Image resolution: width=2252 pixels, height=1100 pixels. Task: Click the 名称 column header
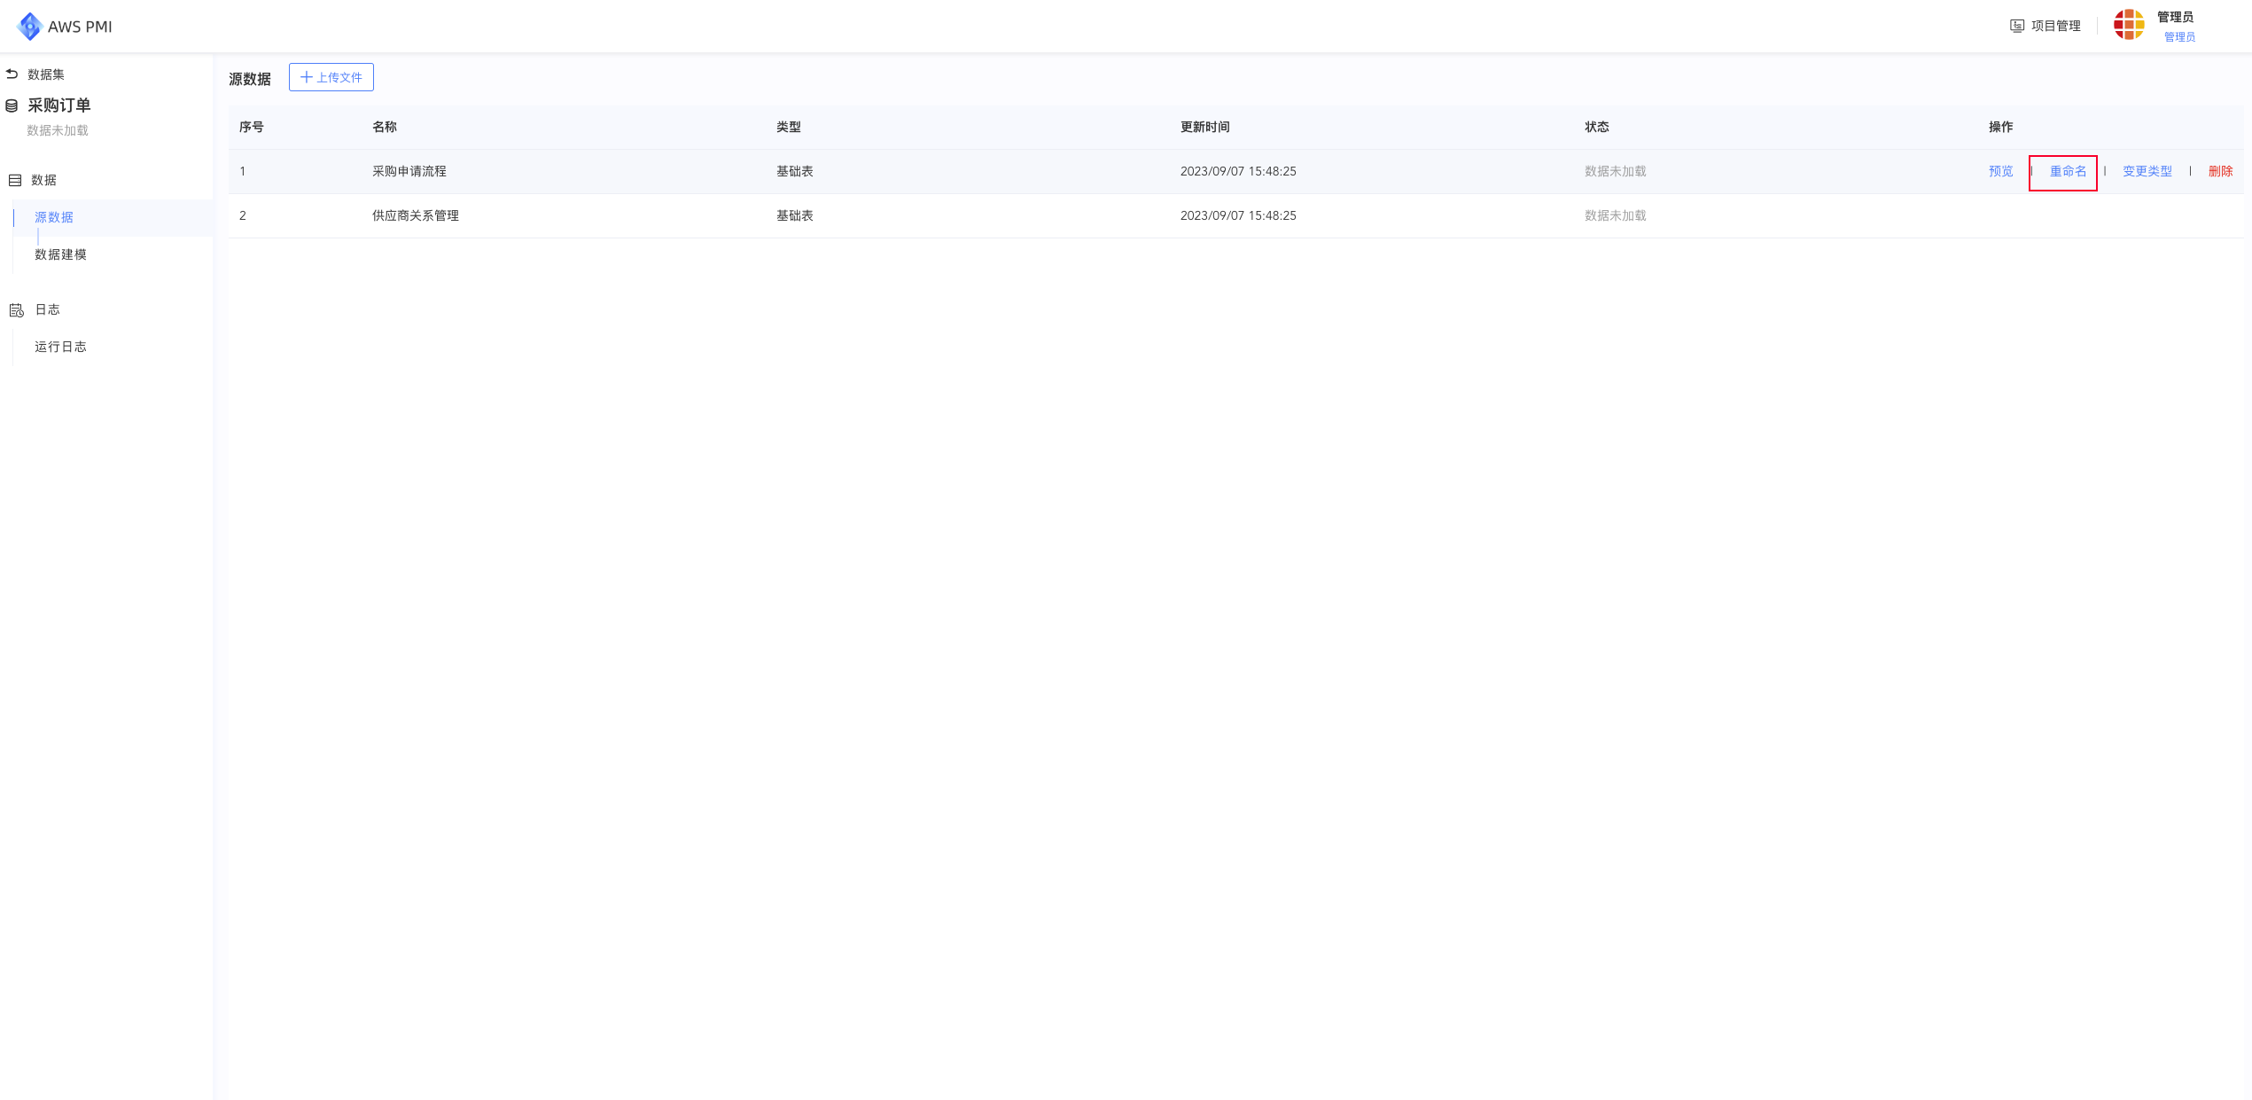385,127
